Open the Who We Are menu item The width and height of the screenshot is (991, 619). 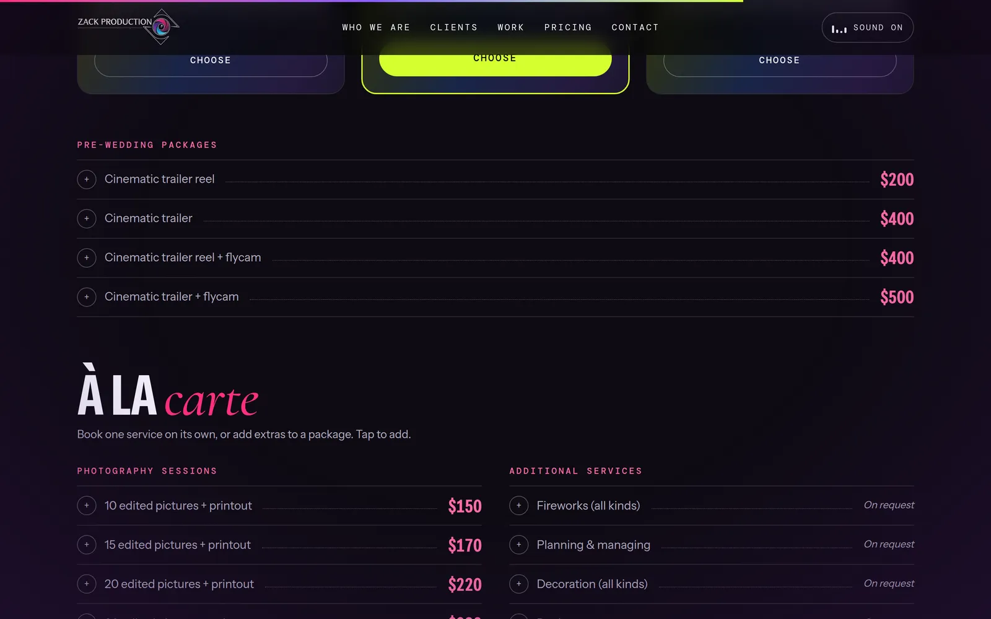coord(376,27)
